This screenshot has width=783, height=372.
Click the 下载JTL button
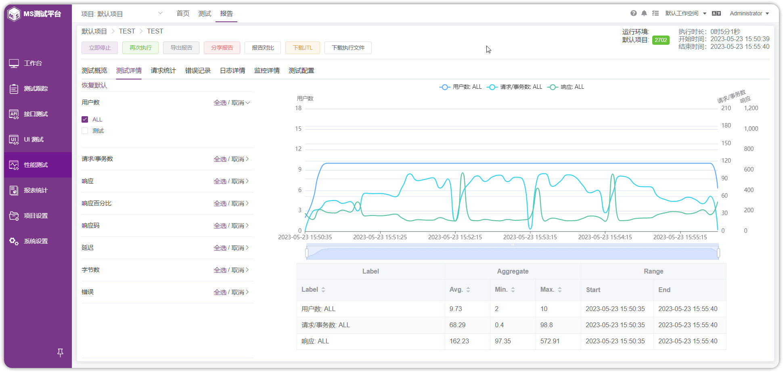pos(303,48)
